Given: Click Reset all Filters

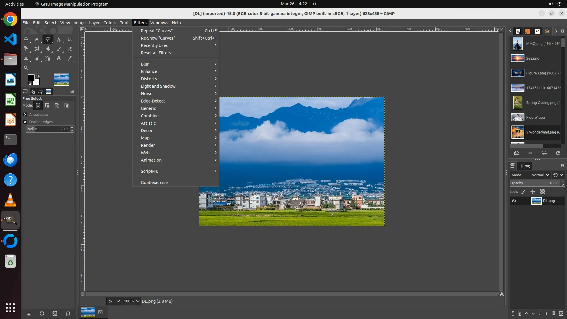Looking at the screenshot, I should click(x=156, y=53).
